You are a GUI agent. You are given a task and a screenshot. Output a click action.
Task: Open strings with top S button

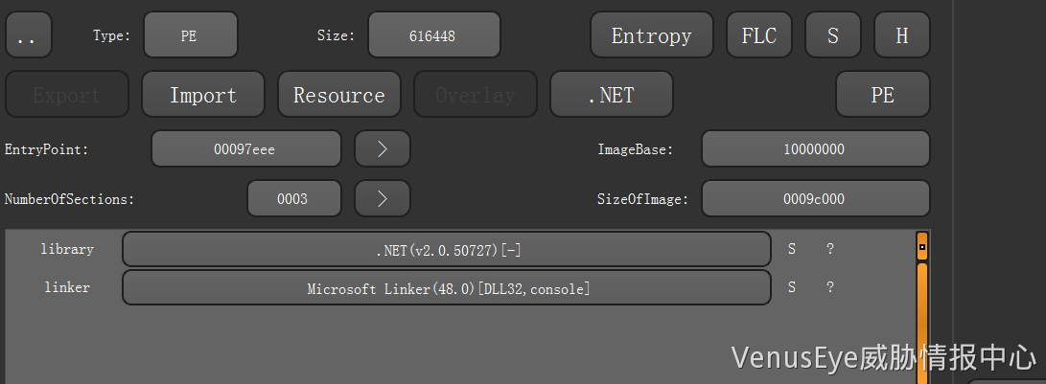point(832,36)
